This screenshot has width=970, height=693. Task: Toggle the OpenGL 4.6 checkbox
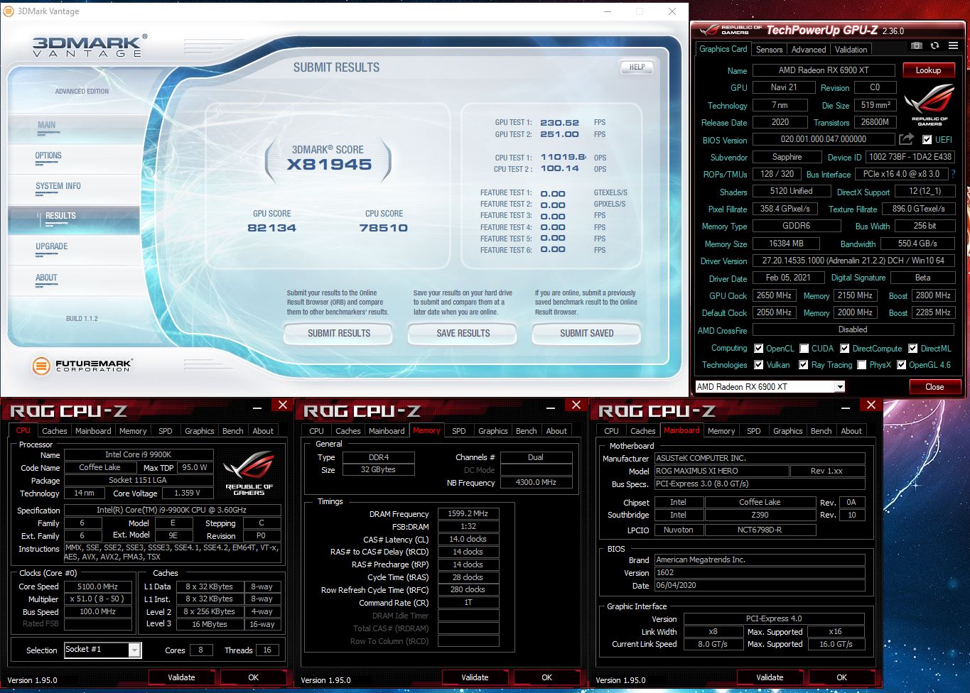pos(901,365)
